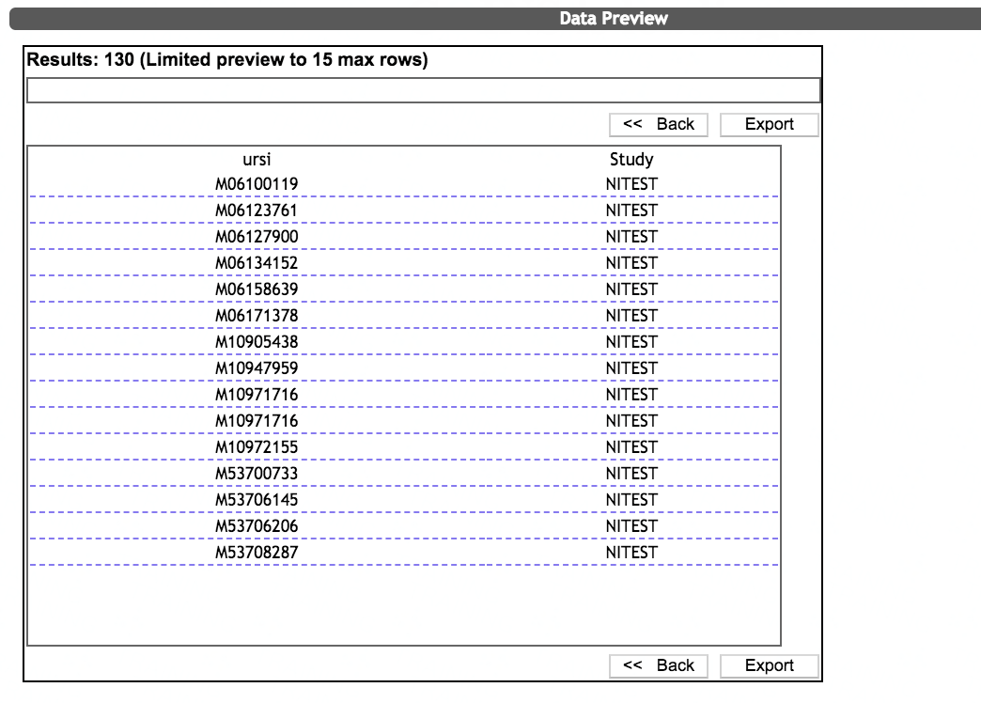
Task: Click the top Export button
Action: click(769, 125)
